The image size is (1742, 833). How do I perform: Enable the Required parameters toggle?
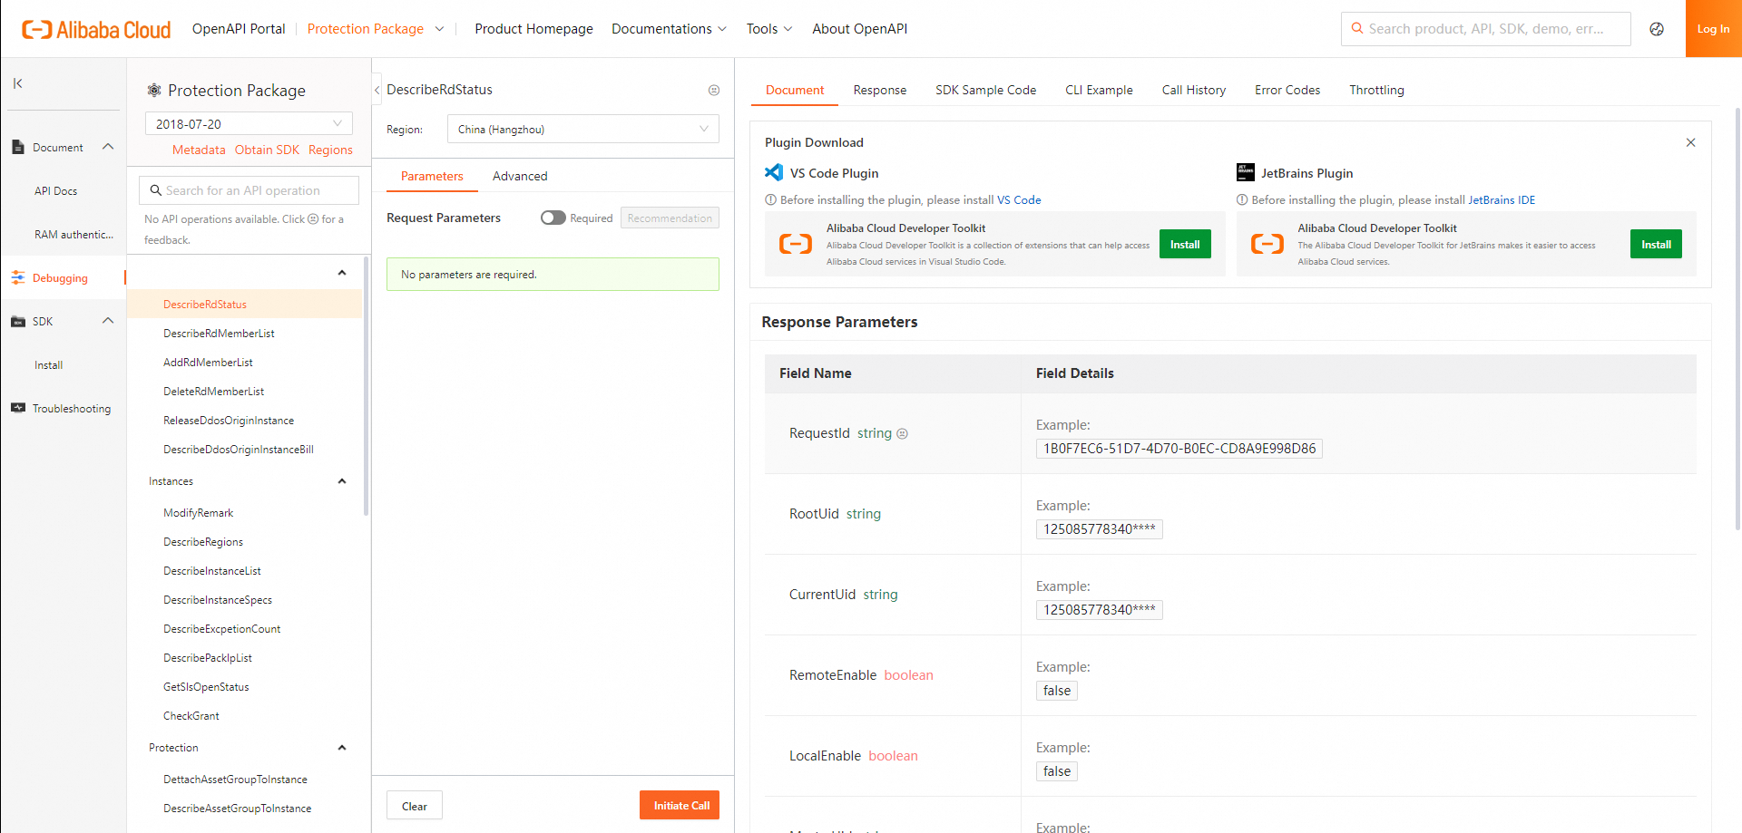553,218
